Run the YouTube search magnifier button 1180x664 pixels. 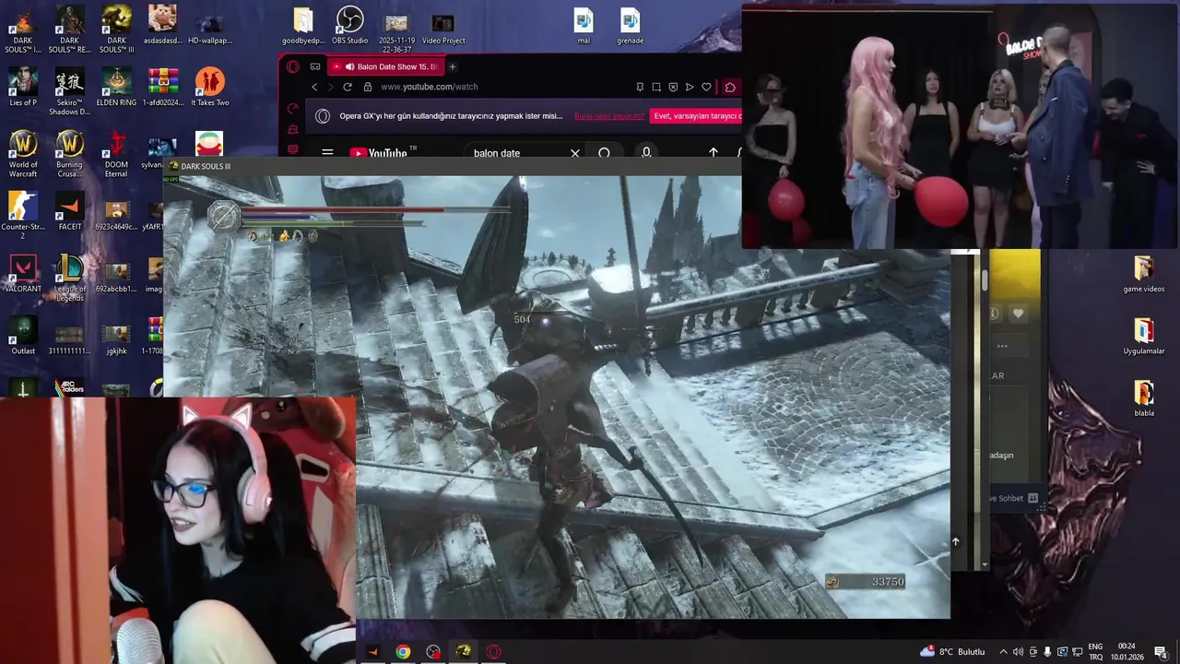[x=605, y=153]
